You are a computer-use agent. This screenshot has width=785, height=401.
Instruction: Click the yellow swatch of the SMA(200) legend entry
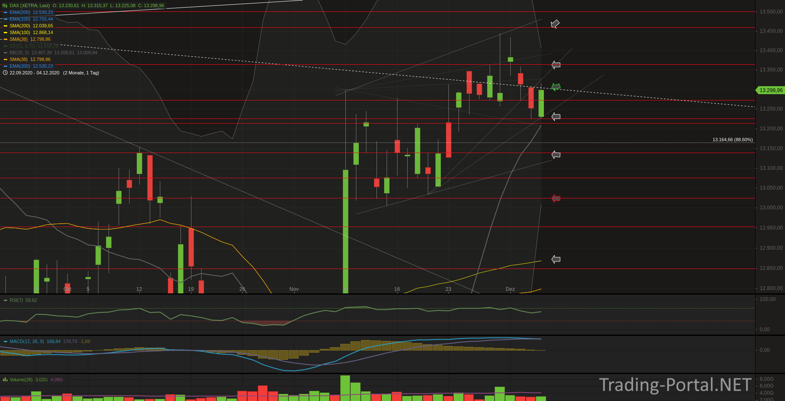5,26
